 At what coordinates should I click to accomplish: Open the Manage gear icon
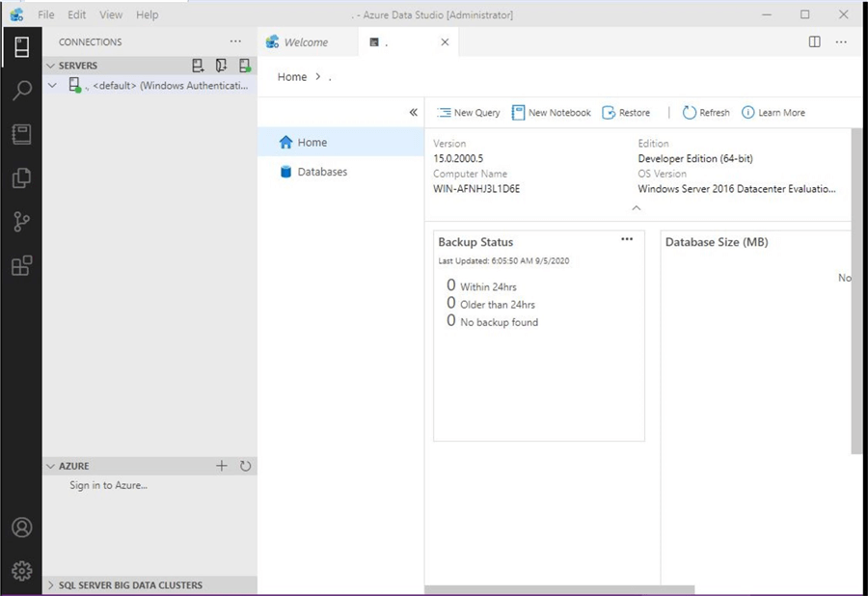(x=21, y=570)
